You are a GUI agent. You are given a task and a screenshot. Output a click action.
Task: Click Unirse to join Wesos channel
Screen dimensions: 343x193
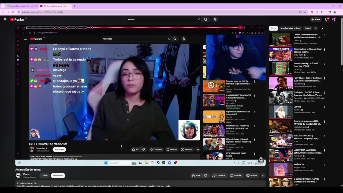(44, 176)
